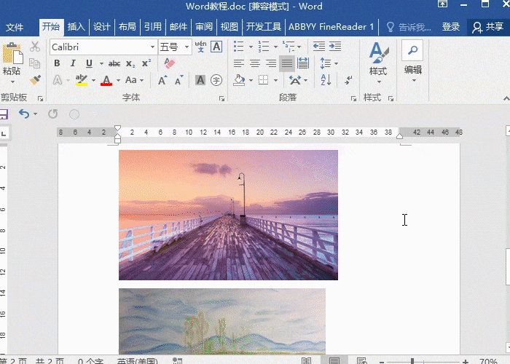Collapse the ribbon with the arrow

point(506,98)
